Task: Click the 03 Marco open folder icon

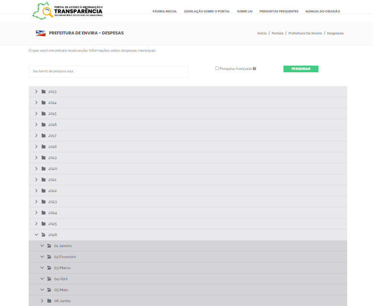Action: coord(49,268)
